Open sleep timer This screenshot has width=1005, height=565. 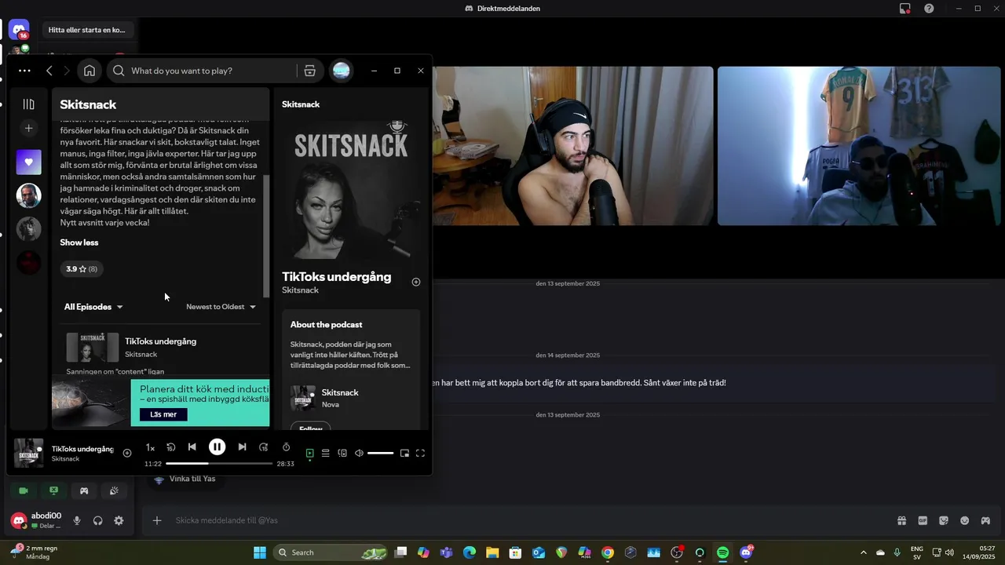pyautogui.click(x=286, y=447)
